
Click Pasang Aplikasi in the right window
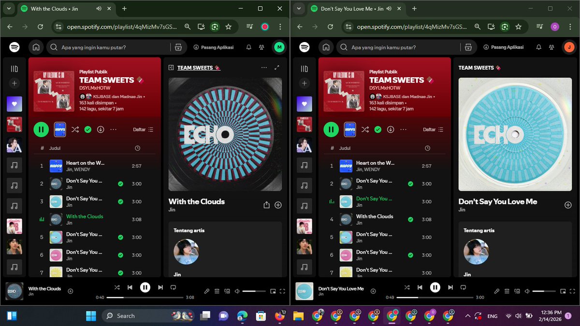click(504, 47)
